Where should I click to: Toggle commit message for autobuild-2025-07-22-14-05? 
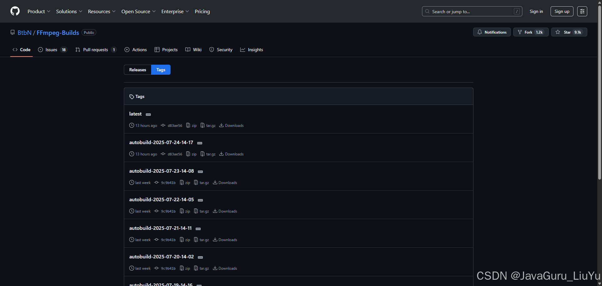(x=200, y=200)
